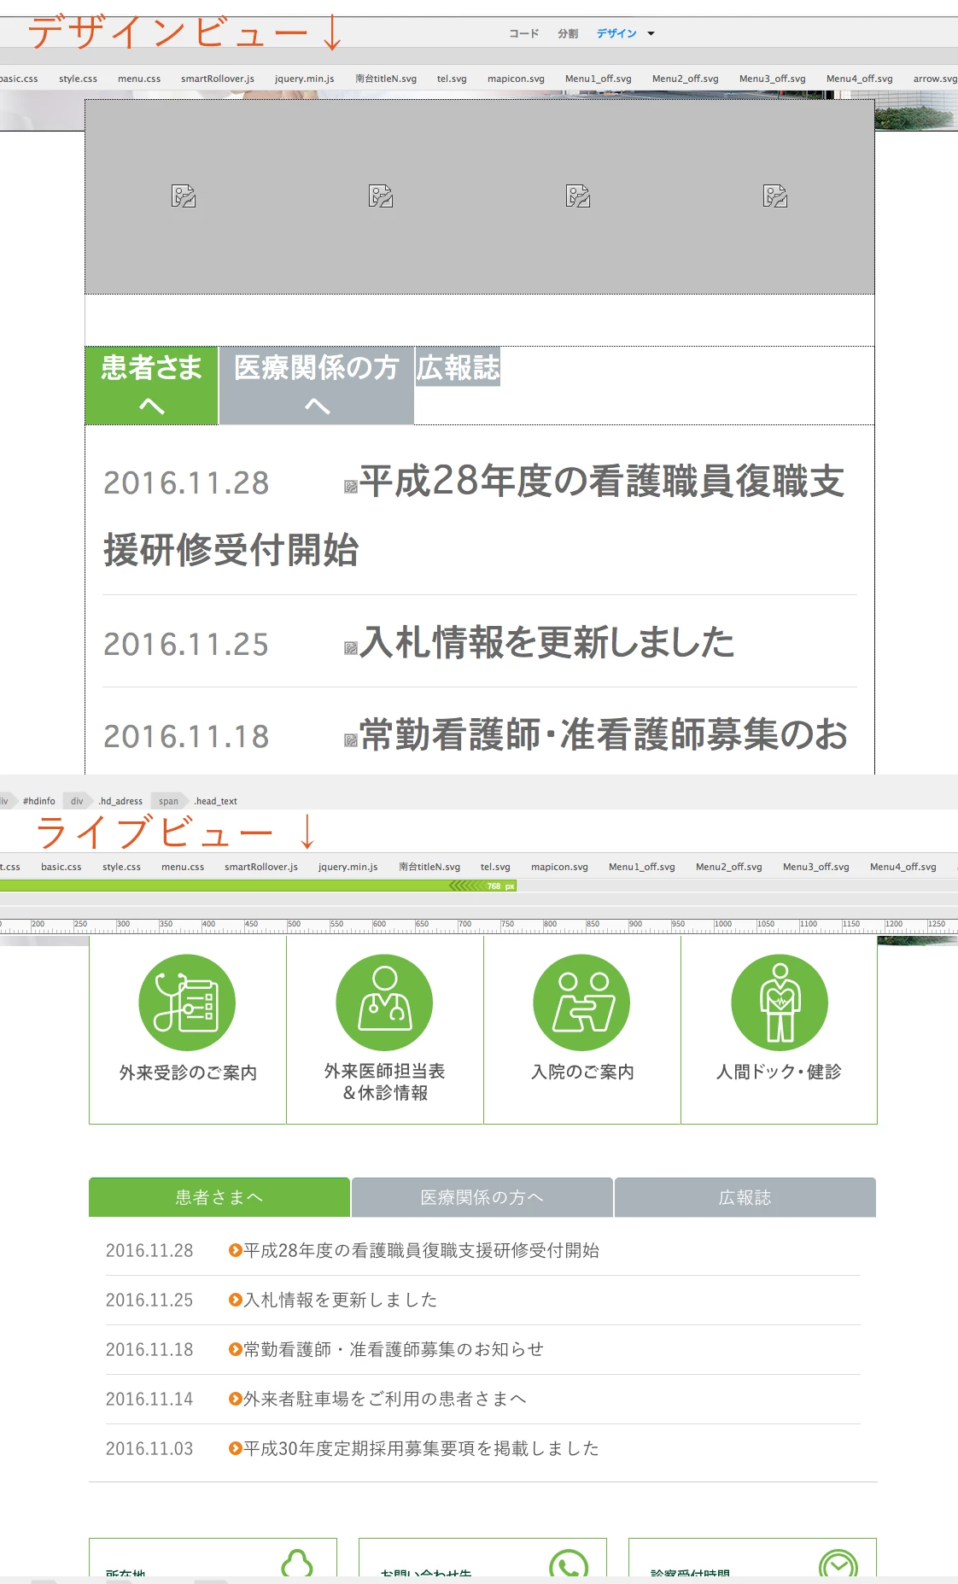
Task: Select .head_text in tag selector breadcrumb
Action: pos(215,801)
